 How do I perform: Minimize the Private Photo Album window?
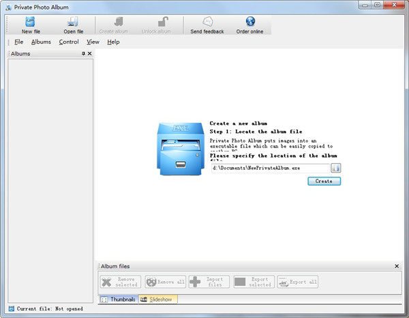point(365,5)
